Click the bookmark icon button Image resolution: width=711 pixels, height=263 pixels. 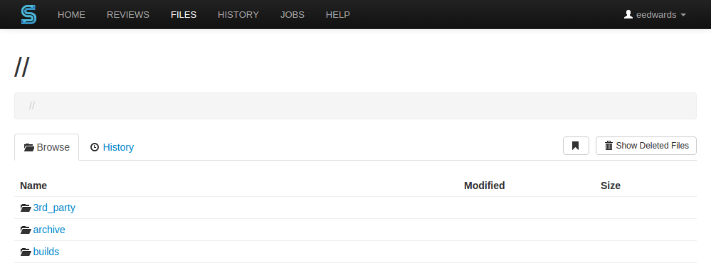click(576, 146)
